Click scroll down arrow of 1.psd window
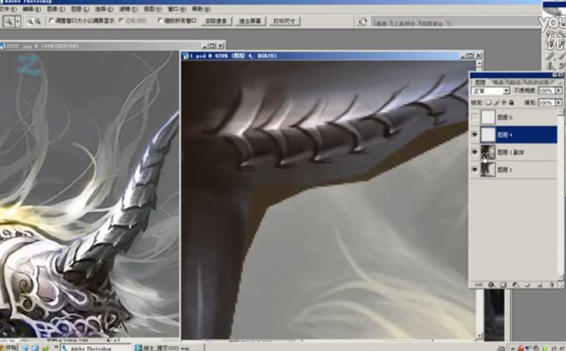 [x=479, y=336]
